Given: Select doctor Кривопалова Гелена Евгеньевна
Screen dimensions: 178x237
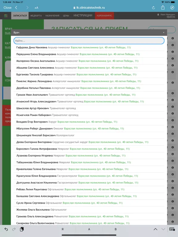Looking at the screenshot, I should (x=89, y=169).
